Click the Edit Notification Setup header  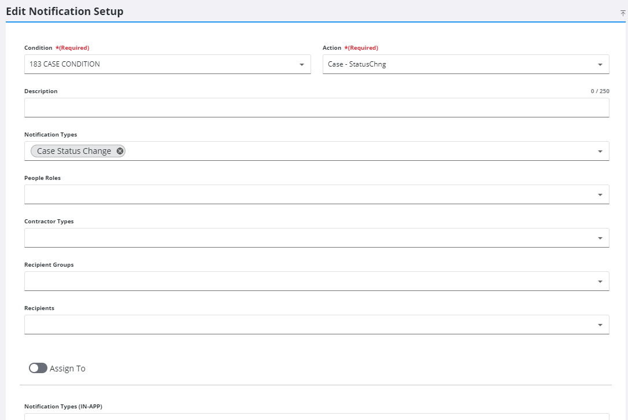(65, 11)
